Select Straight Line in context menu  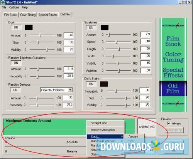99,123
